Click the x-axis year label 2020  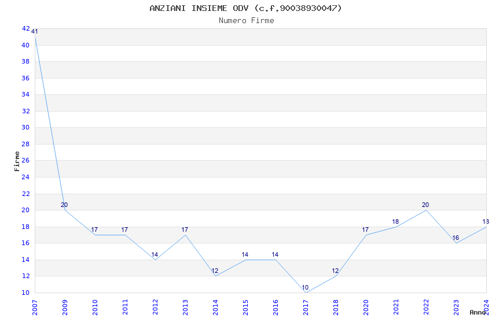click(366, 307)
